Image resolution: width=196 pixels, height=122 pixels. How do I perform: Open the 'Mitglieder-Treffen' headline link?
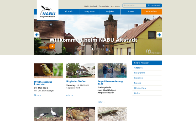(x=76, y=81)
